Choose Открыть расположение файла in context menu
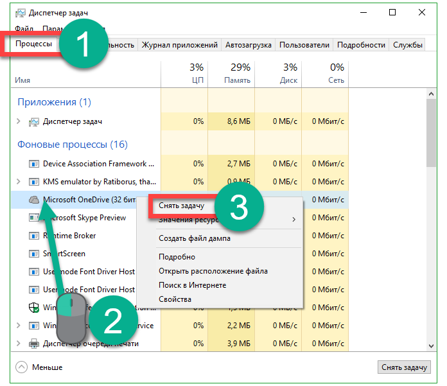 (x=213, y=271)
